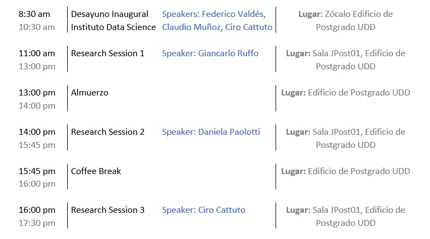Open the Speaker: Daniela Paolotti link
The width and height of the screenshot is (430, 239).
tap(211, 132)
